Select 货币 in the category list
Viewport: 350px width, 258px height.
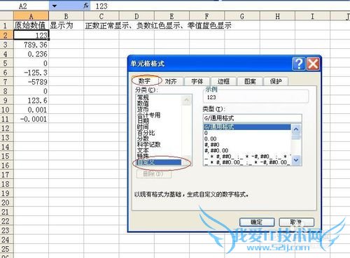point(143,109)
